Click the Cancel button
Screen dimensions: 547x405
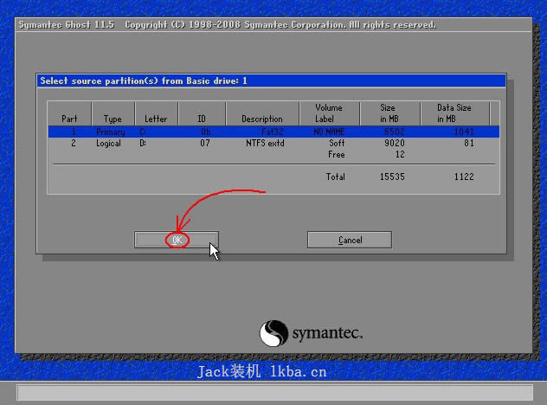click(x=350, y=240)
